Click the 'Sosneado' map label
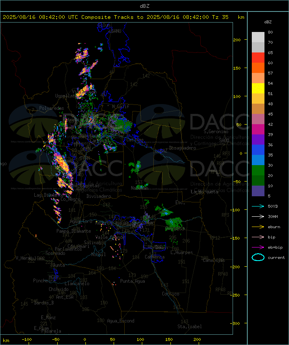The height and width of the screenshot is (345, 289). [55, 254]
